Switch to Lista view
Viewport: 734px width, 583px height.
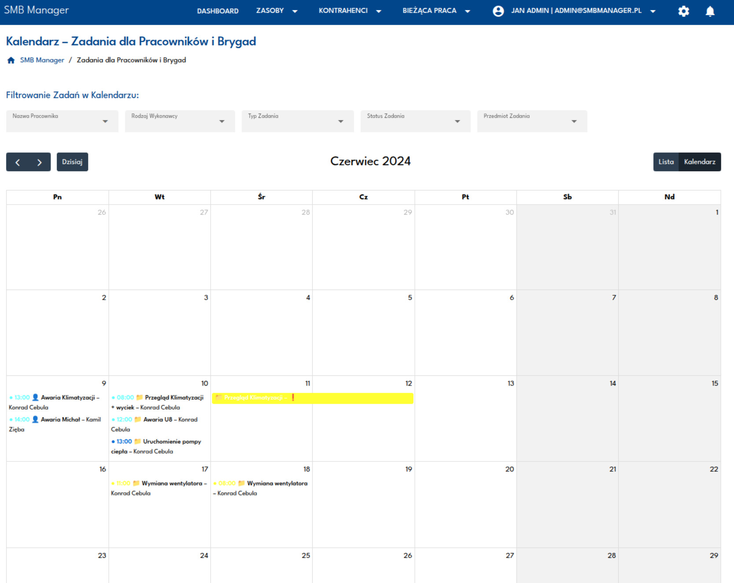coord(666,162)
